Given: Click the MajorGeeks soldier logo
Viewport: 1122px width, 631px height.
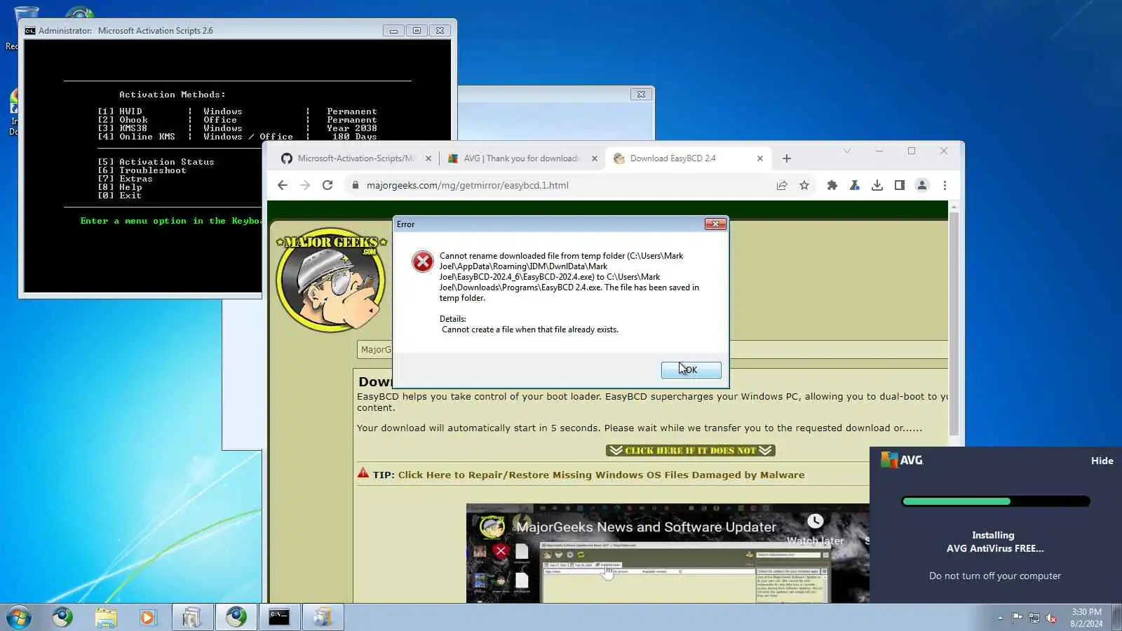Looking at the screenshot, I should pyautogui.click(x=331, y=280).
